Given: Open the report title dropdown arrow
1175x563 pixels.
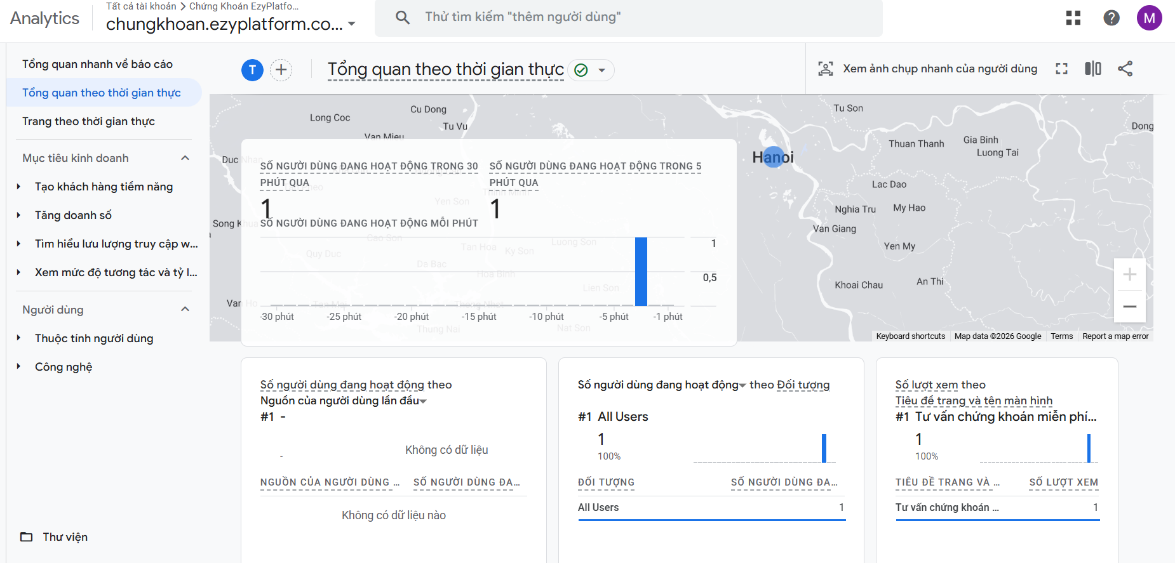Looking at the screenshot, I should 602,70.
